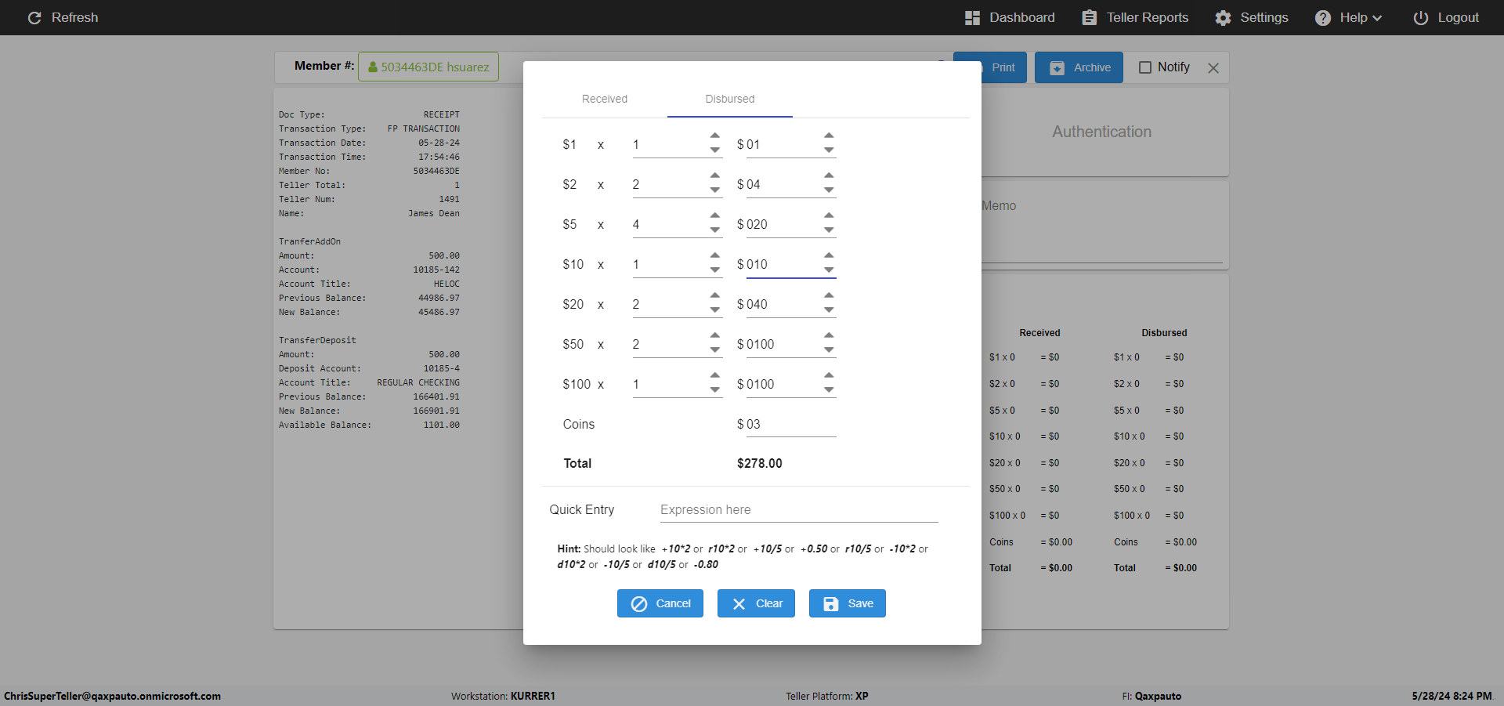Click the Logout power icon
The width and height of the screenshot is (1504, 706).
pos(1420,17)
